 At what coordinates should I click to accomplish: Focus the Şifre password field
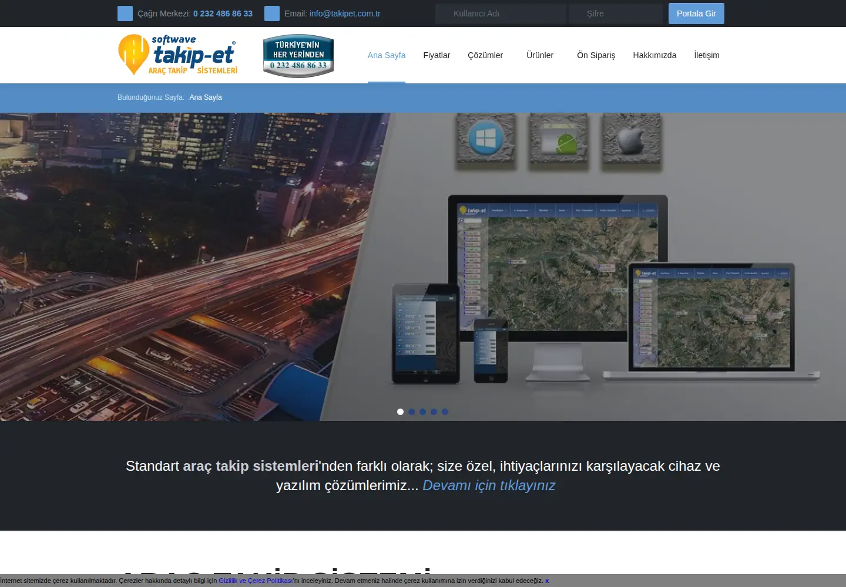[x=616, y=14]
